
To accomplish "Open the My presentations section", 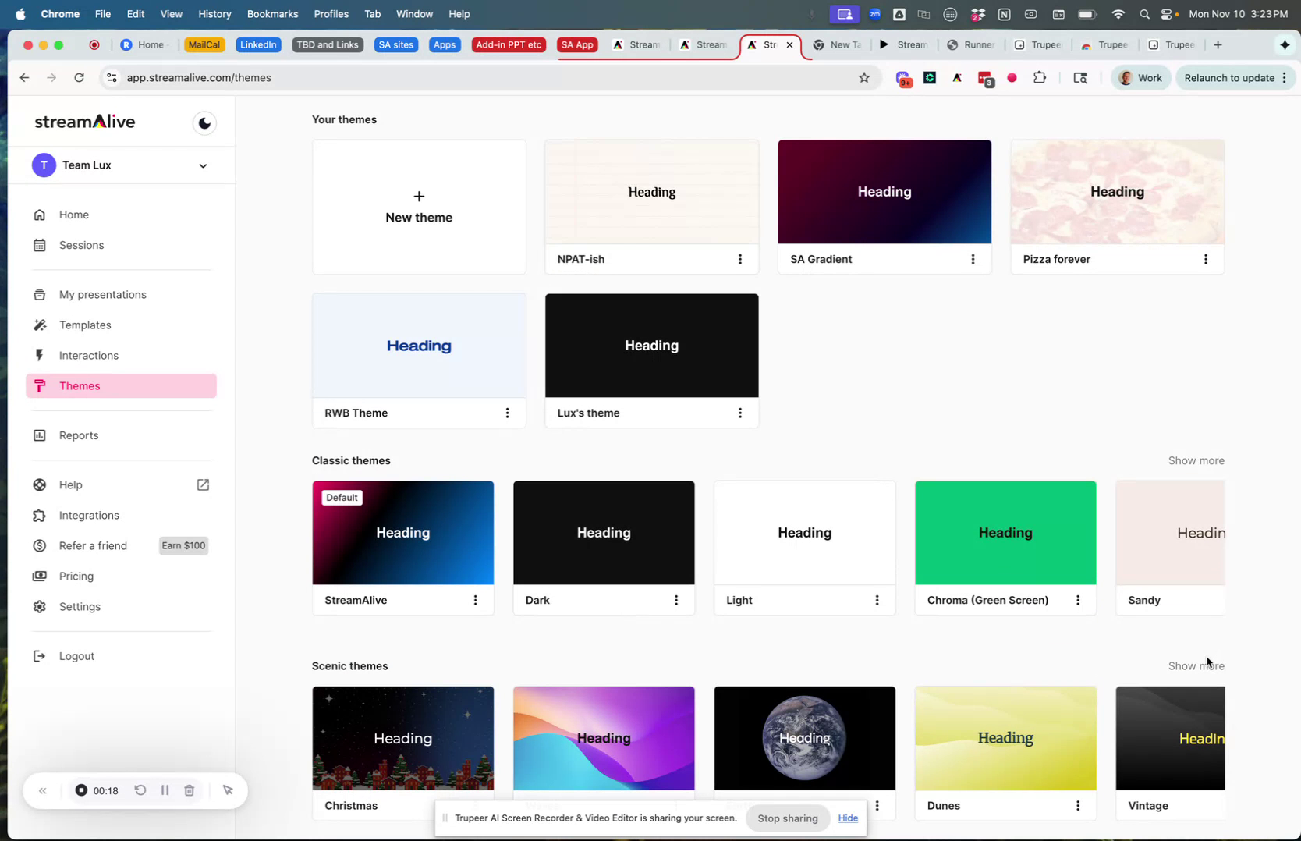I will (102, 294).
